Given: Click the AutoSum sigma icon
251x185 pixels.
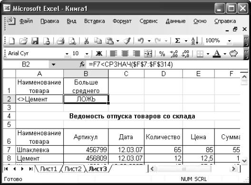Looking at the screenshot, I should pyautogui.click(x=177, y=41).
